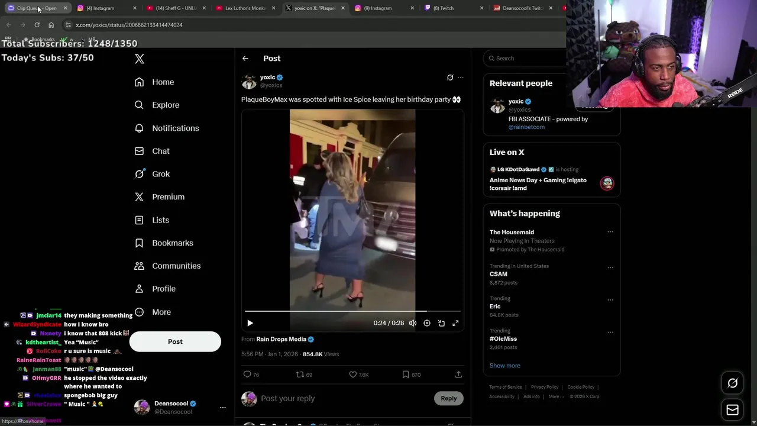
Task: Share the post via share icon
Action: point(458,374)
